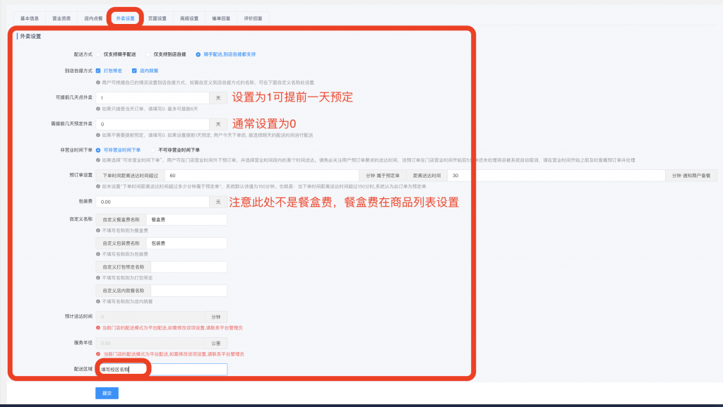Image resolution: width=723 pixels, height=407 pixels.
Task: Click the 可提前几天点外卖 input field
Action: [153, 98]
